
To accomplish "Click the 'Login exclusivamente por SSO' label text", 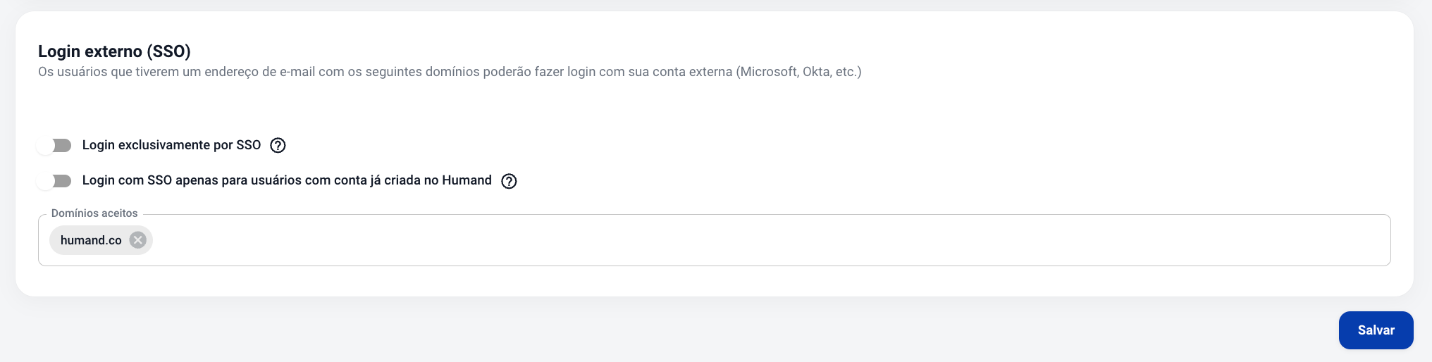I will [171, 145].
